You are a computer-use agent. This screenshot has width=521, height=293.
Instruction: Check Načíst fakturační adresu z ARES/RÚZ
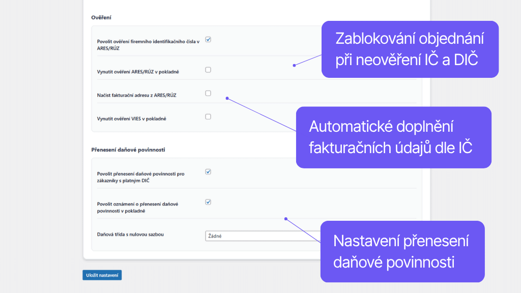click(208, 94)
